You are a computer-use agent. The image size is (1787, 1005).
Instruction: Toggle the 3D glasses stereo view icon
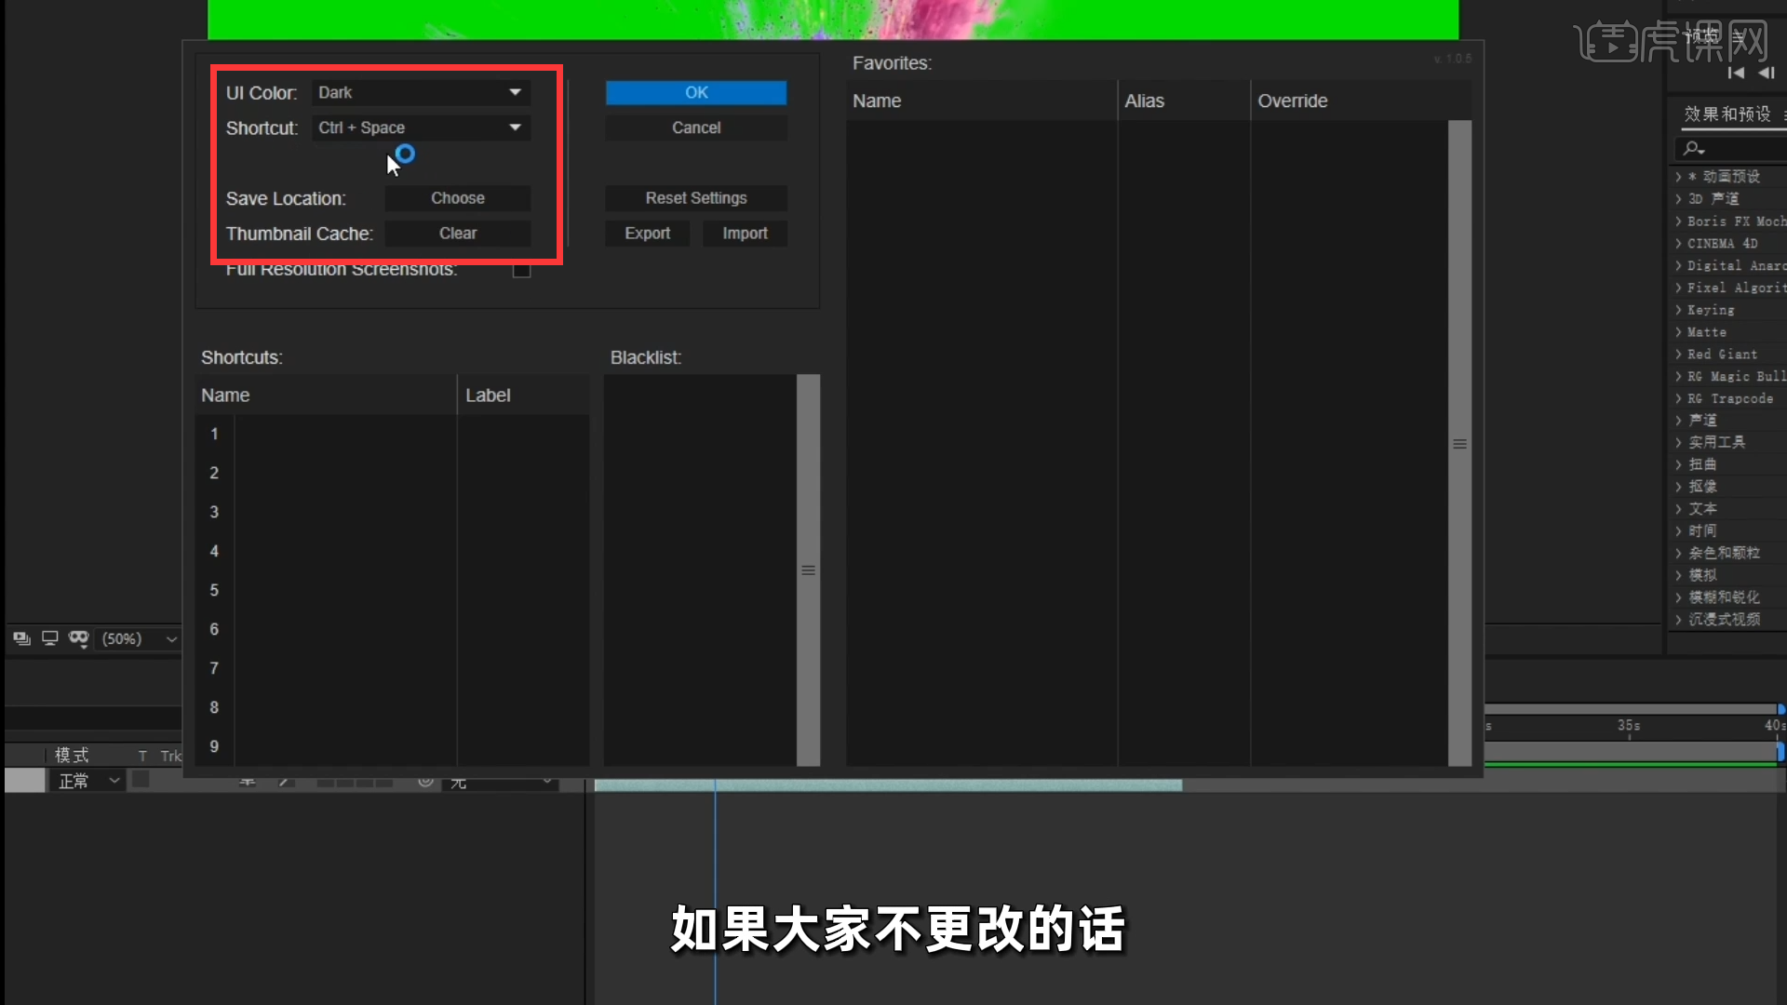click(79, 639)
